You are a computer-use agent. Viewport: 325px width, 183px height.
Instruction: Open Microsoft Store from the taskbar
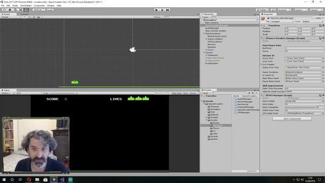click(x=45, y=179)
